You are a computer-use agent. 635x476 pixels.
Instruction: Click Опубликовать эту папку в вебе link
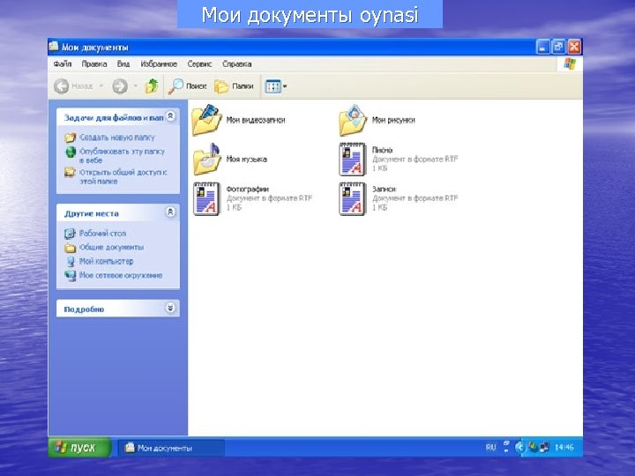[122, 156]
